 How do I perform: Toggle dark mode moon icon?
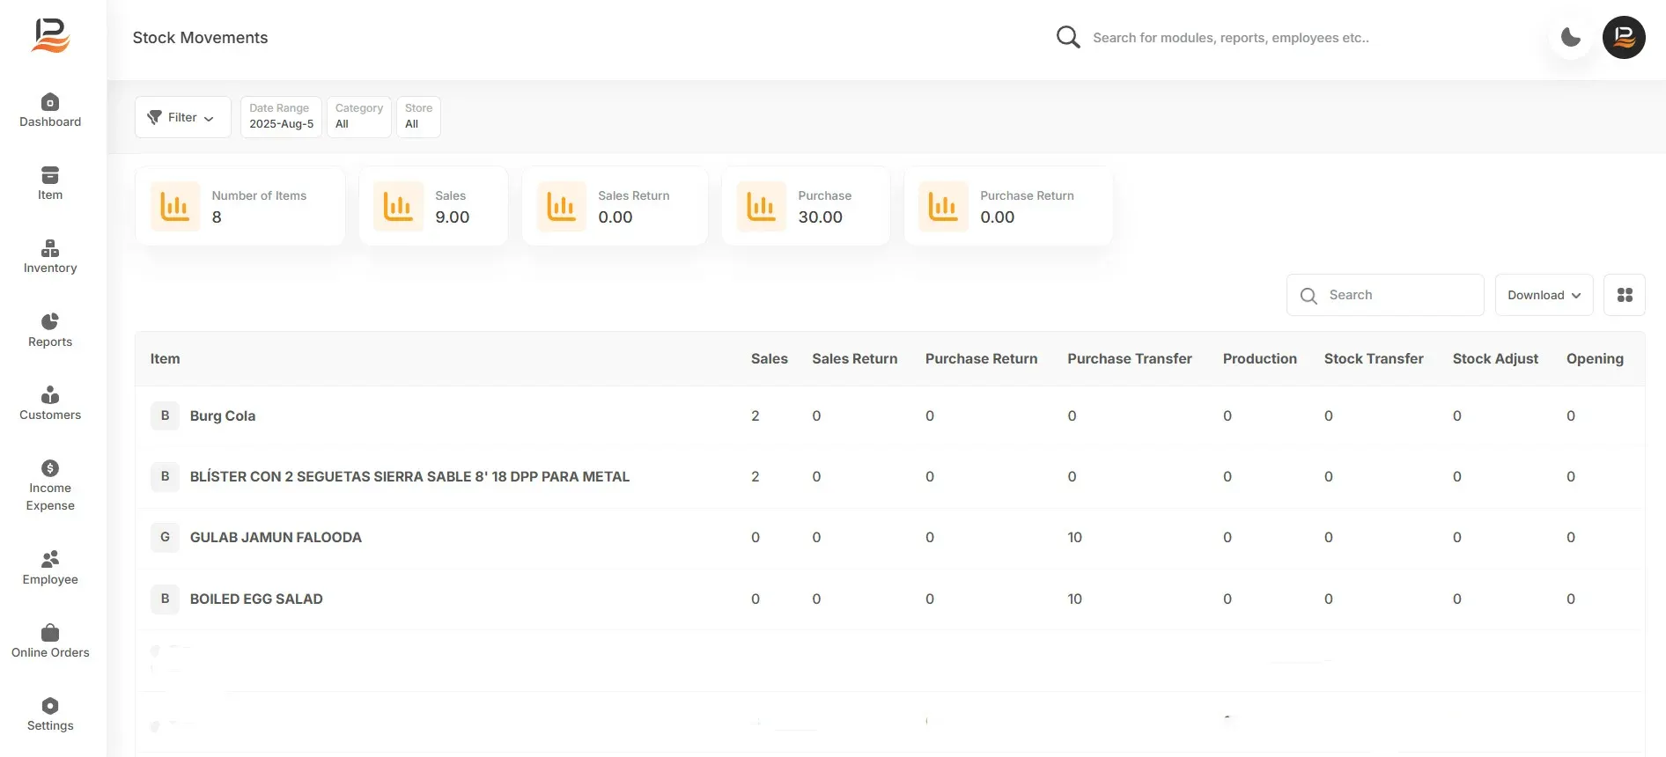(1571, 37)
